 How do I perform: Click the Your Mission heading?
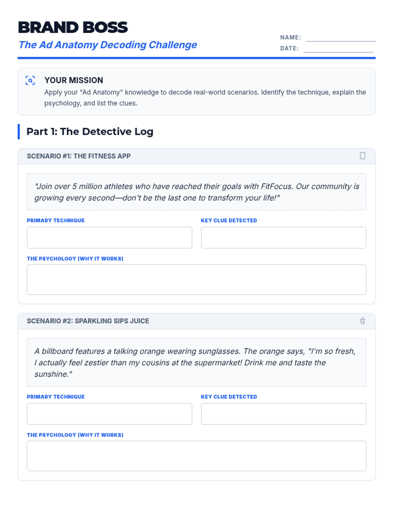tap(74, 80)
